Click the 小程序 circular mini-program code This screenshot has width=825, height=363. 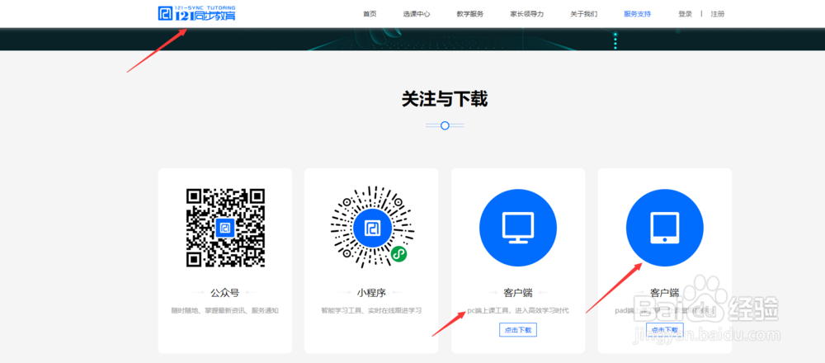coord(372,228)
